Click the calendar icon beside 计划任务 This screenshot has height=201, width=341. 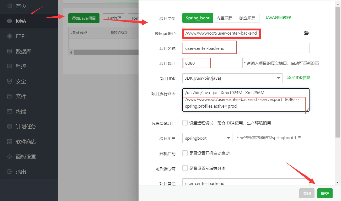tap(10, 126)
